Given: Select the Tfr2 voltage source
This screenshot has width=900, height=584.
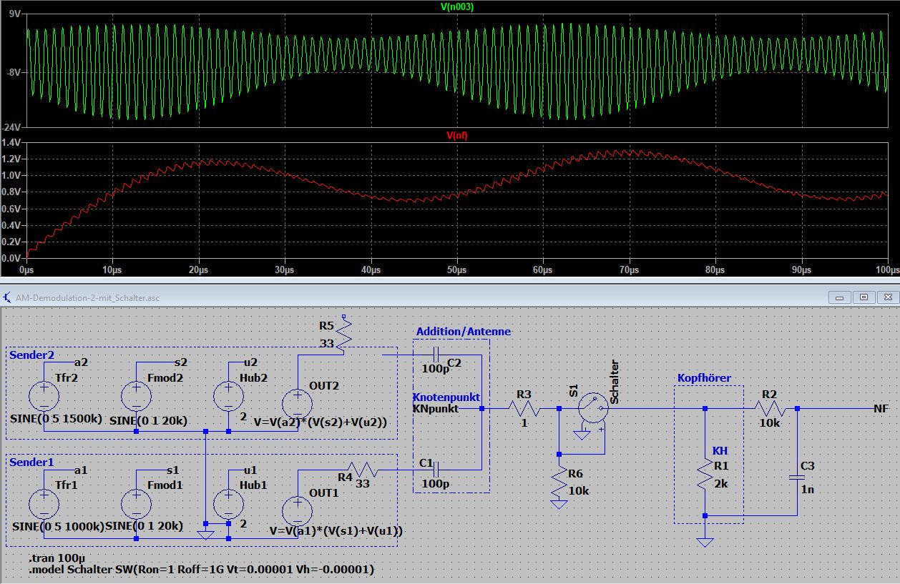Looking at the screenshot, I should pyautogui.click(x=44, y=396).
